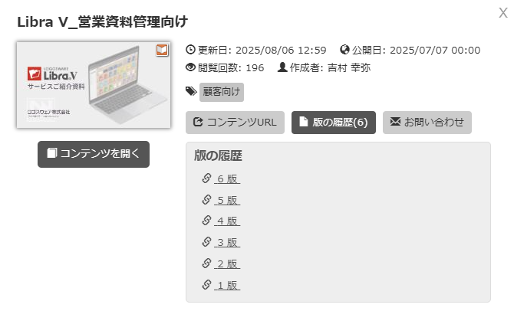The image size is (514, 311).
Task: Click the コンテンツURL button
Action: [235, 123]
